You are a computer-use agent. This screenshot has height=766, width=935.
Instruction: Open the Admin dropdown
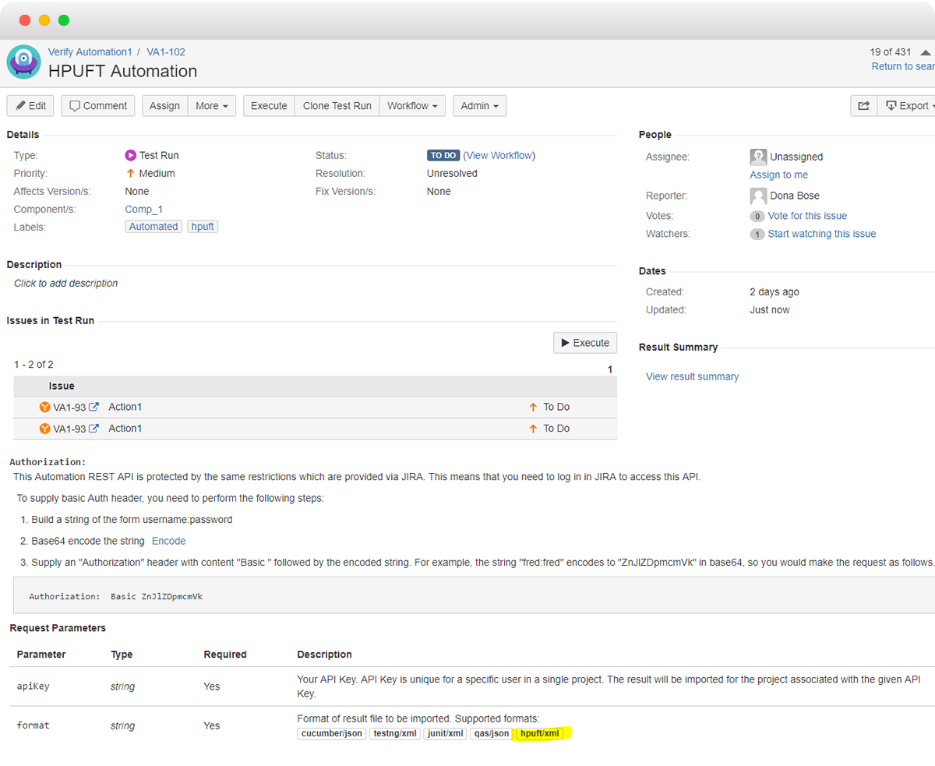[x=480, y=106]
